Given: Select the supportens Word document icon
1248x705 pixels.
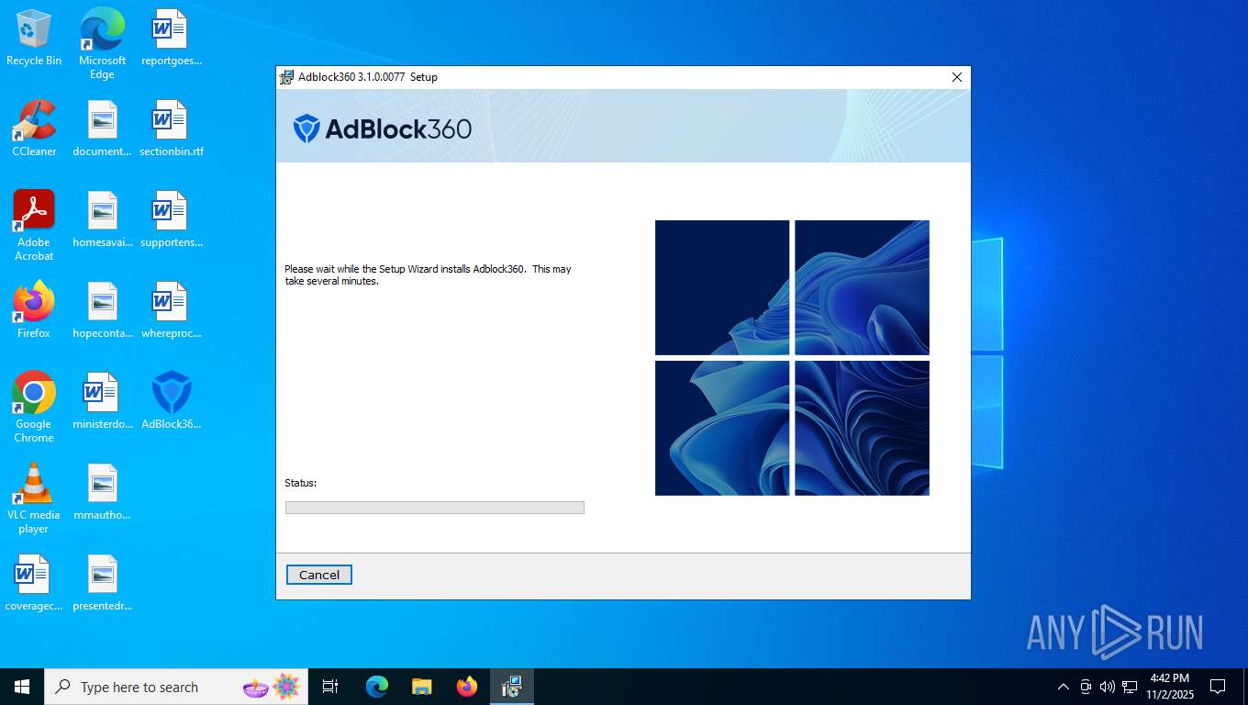Looking at the screenshot, I should pyautogui.click(x=171, y=219).
